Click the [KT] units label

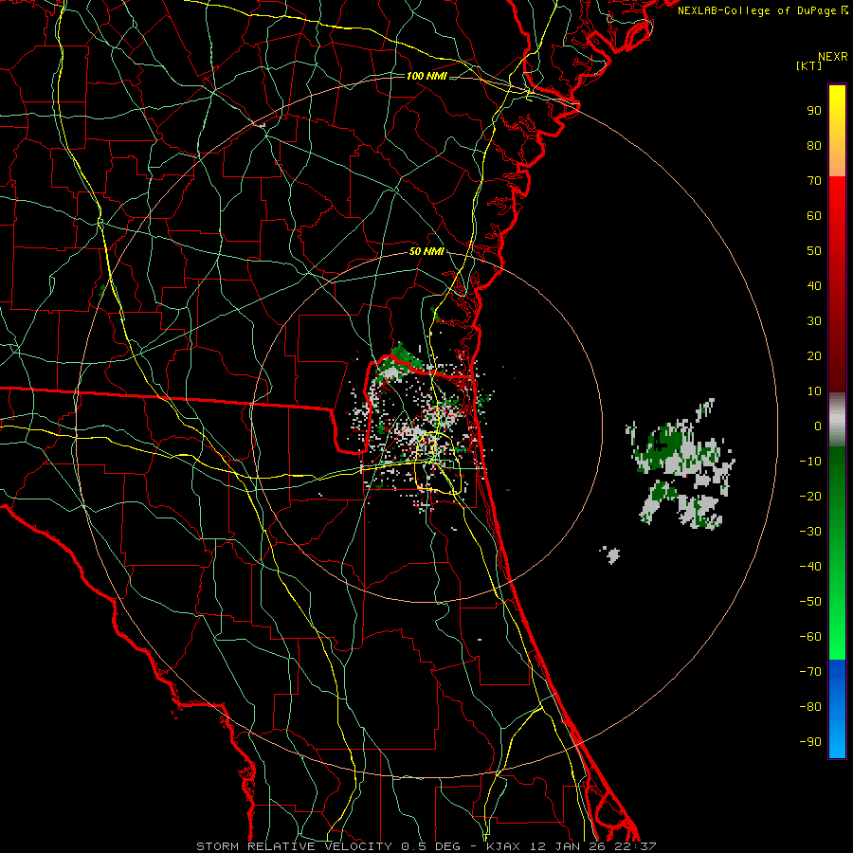[x=809, y=65]
